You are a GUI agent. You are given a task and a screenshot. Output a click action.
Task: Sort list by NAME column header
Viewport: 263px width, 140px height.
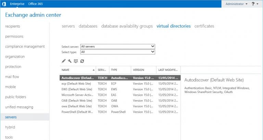78,70
